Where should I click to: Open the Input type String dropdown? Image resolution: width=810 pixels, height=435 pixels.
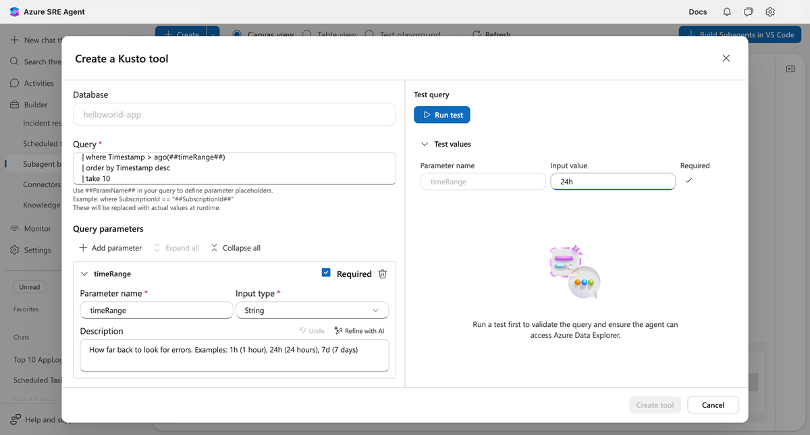312,311
